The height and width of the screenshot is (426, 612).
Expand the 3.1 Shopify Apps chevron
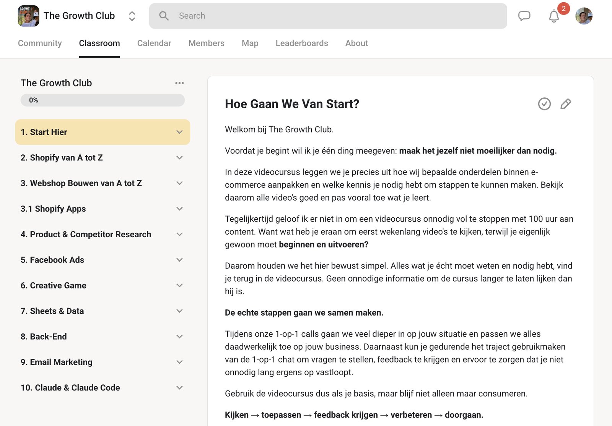point(179,209)
